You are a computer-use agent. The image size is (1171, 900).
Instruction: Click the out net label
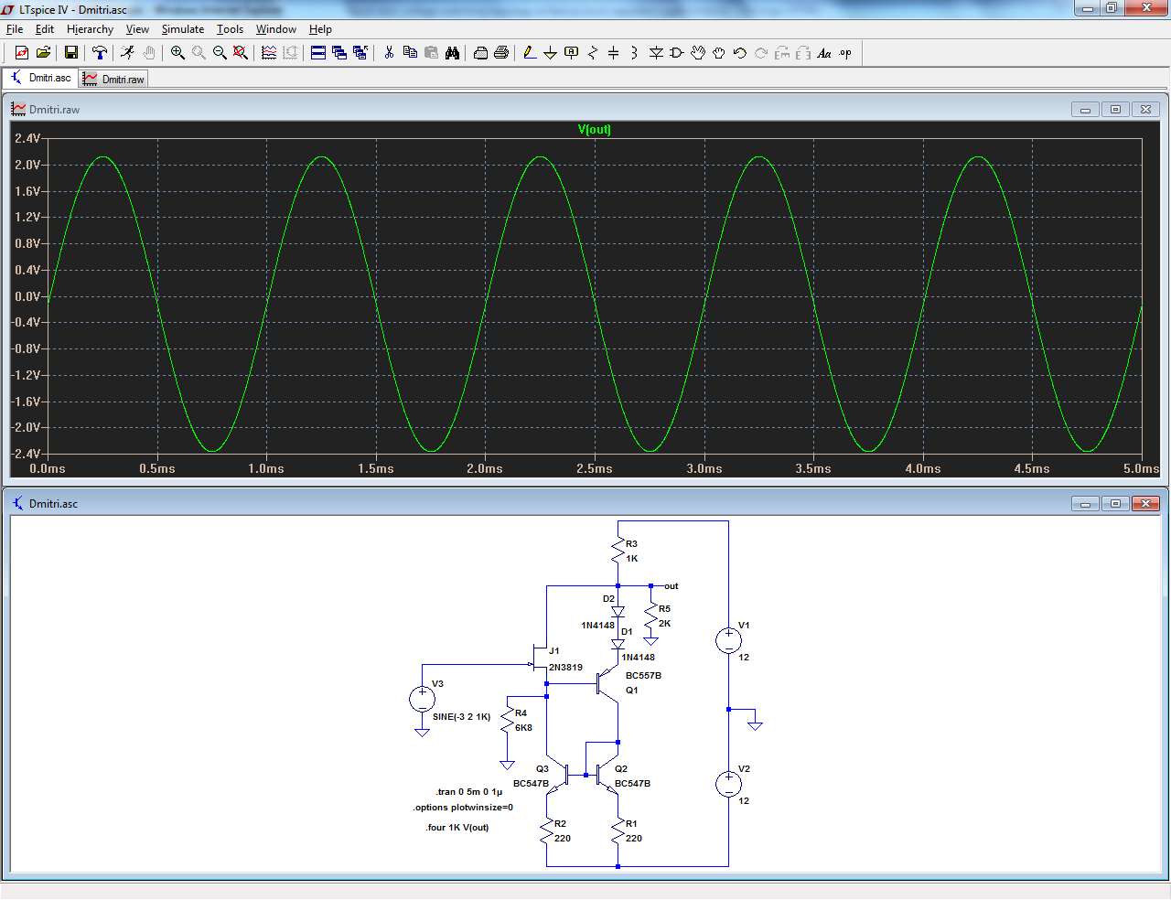671,586
